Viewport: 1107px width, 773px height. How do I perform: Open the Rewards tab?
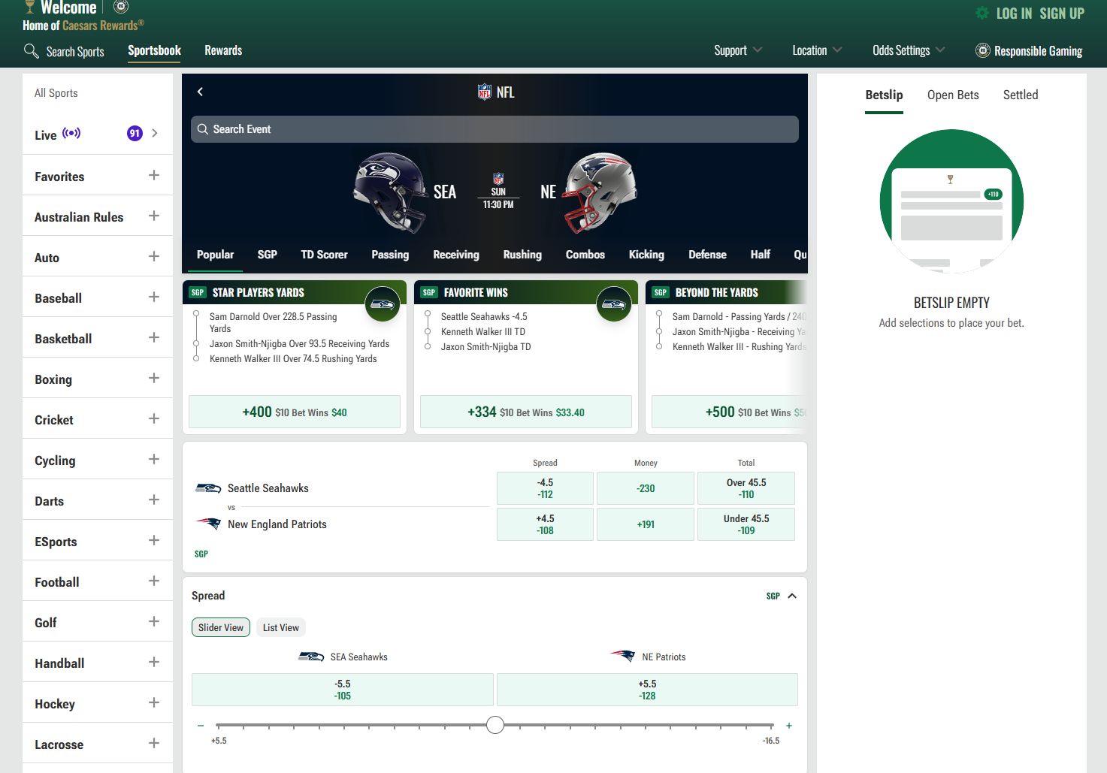click(223, 50)
